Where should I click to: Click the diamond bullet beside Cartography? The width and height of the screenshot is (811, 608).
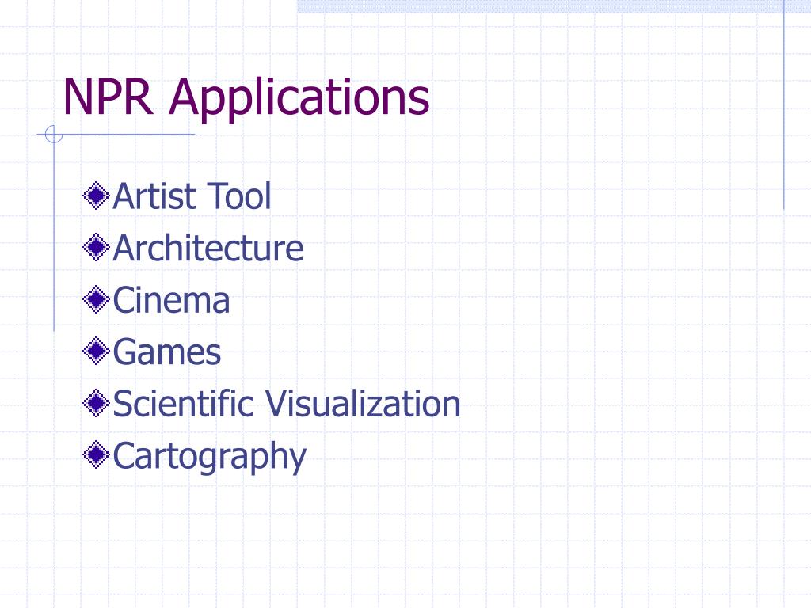96,455
